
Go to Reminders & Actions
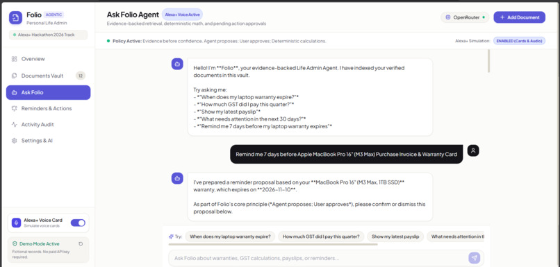48,108
